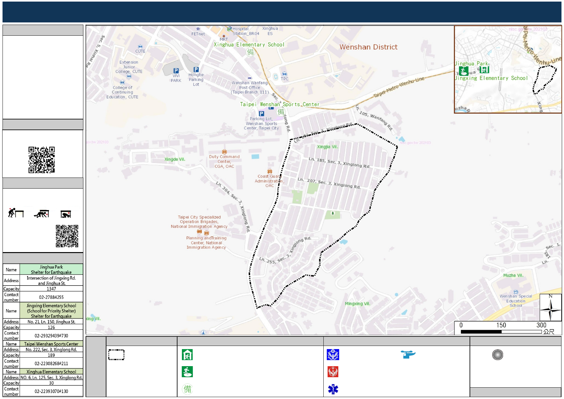Click the Taipei Wenshan Sports Center table name cell
This screenshot has width=564, height=399.
coord(51,344)
